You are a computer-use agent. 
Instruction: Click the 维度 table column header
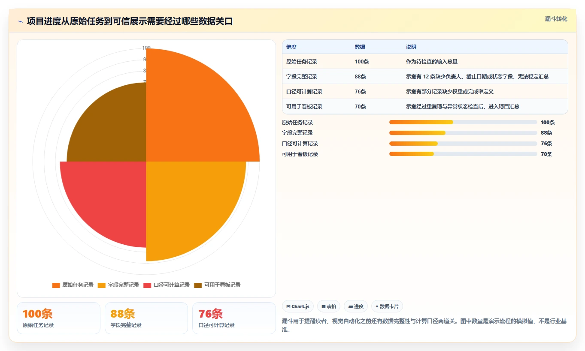pyautogui.click(x=291, y=47)
